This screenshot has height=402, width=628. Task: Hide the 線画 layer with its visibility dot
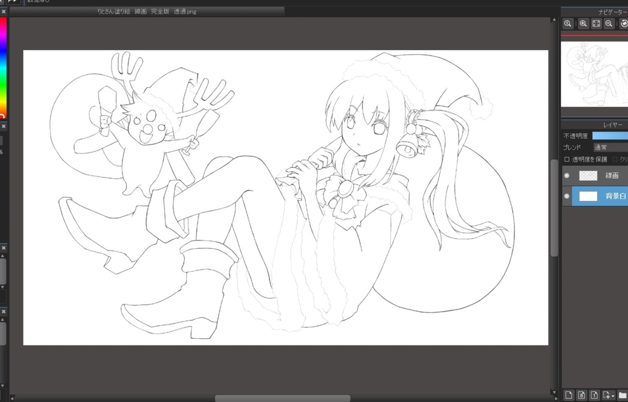(x=567, y=176)
